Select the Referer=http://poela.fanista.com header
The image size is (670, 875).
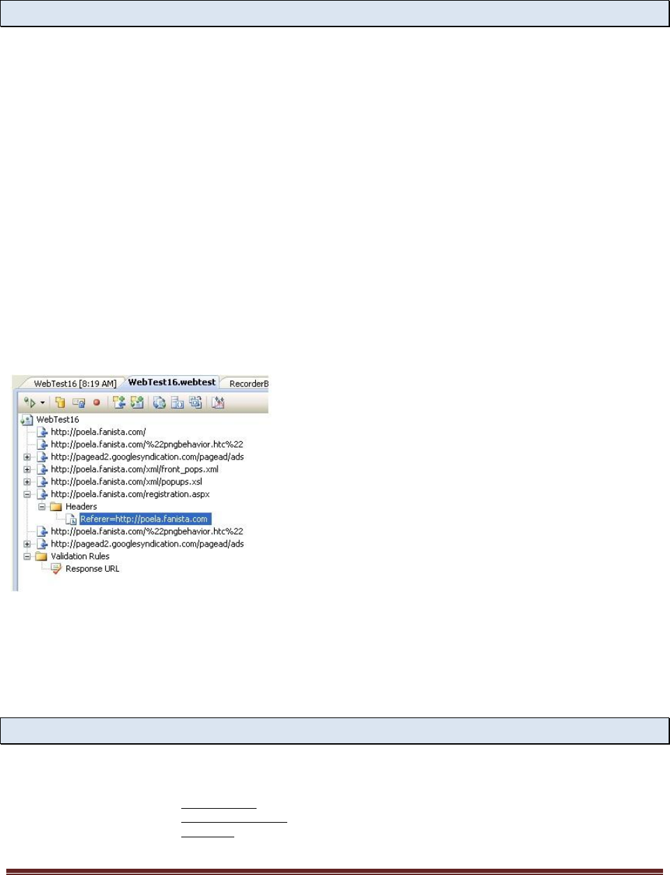[x=144, y=519]
